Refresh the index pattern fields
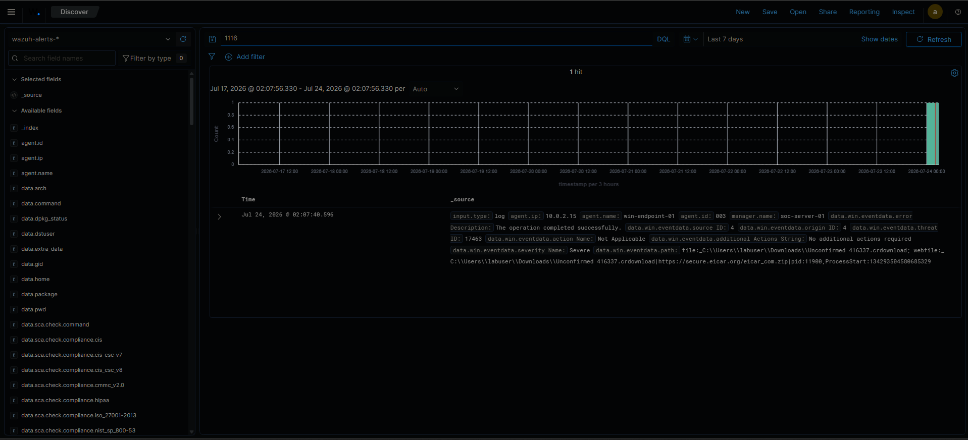This screenshot has height=440, width=968. click(183, 39)
